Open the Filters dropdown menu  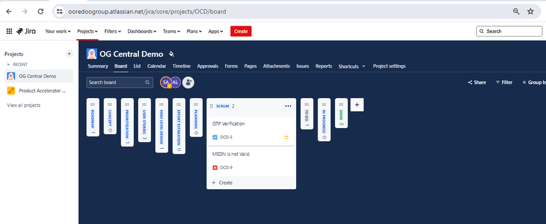click(113, 31)
